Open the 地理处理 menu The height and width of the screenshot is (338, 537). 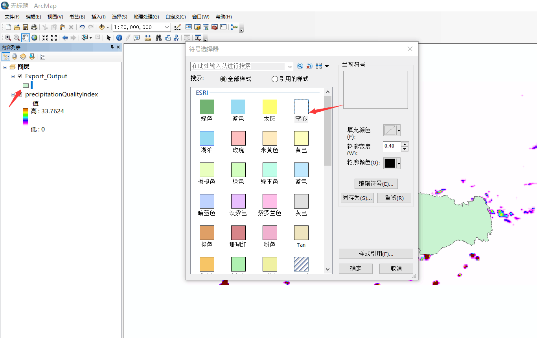(146, 17)
